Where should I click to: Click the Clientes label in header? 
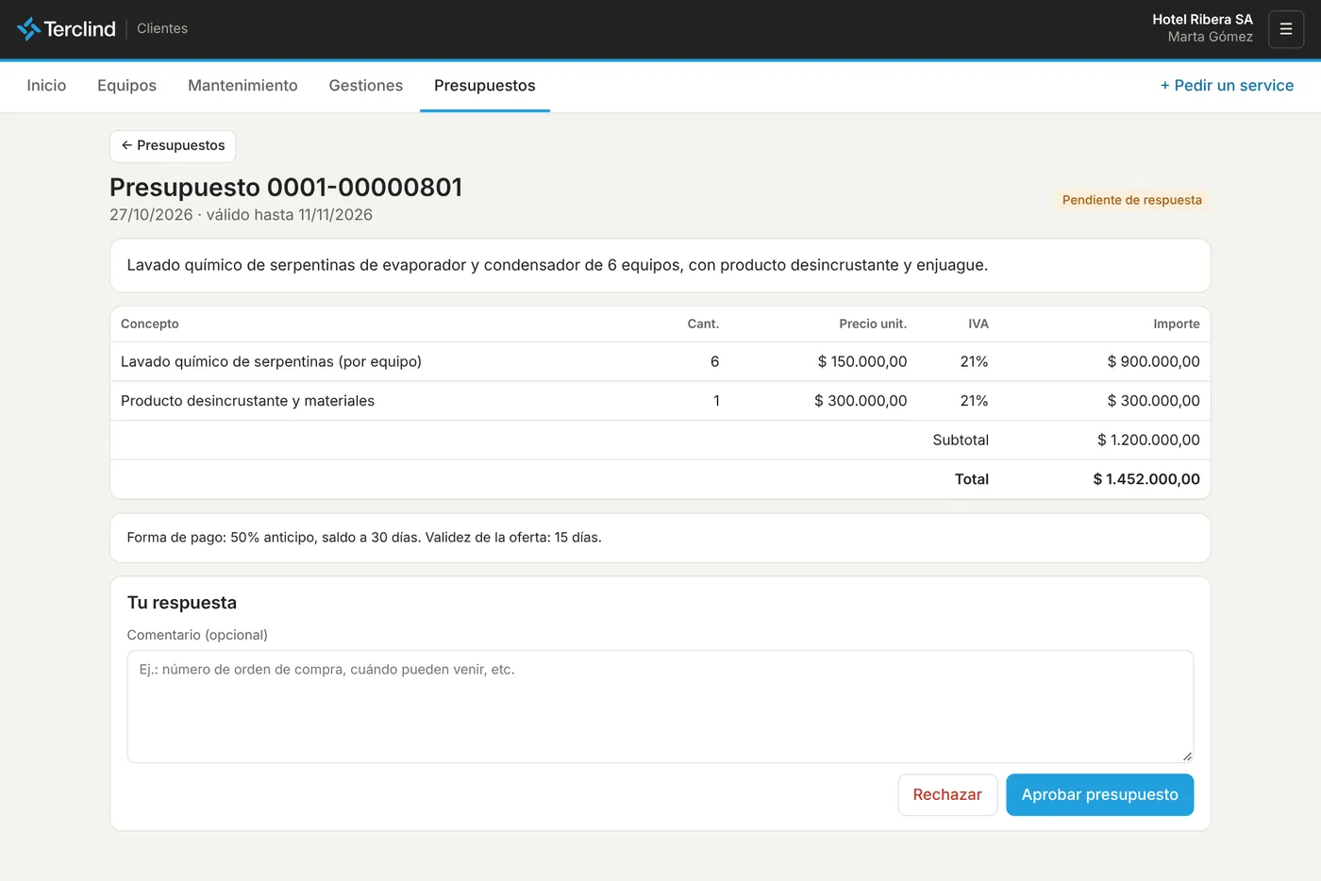coord(162,29)
